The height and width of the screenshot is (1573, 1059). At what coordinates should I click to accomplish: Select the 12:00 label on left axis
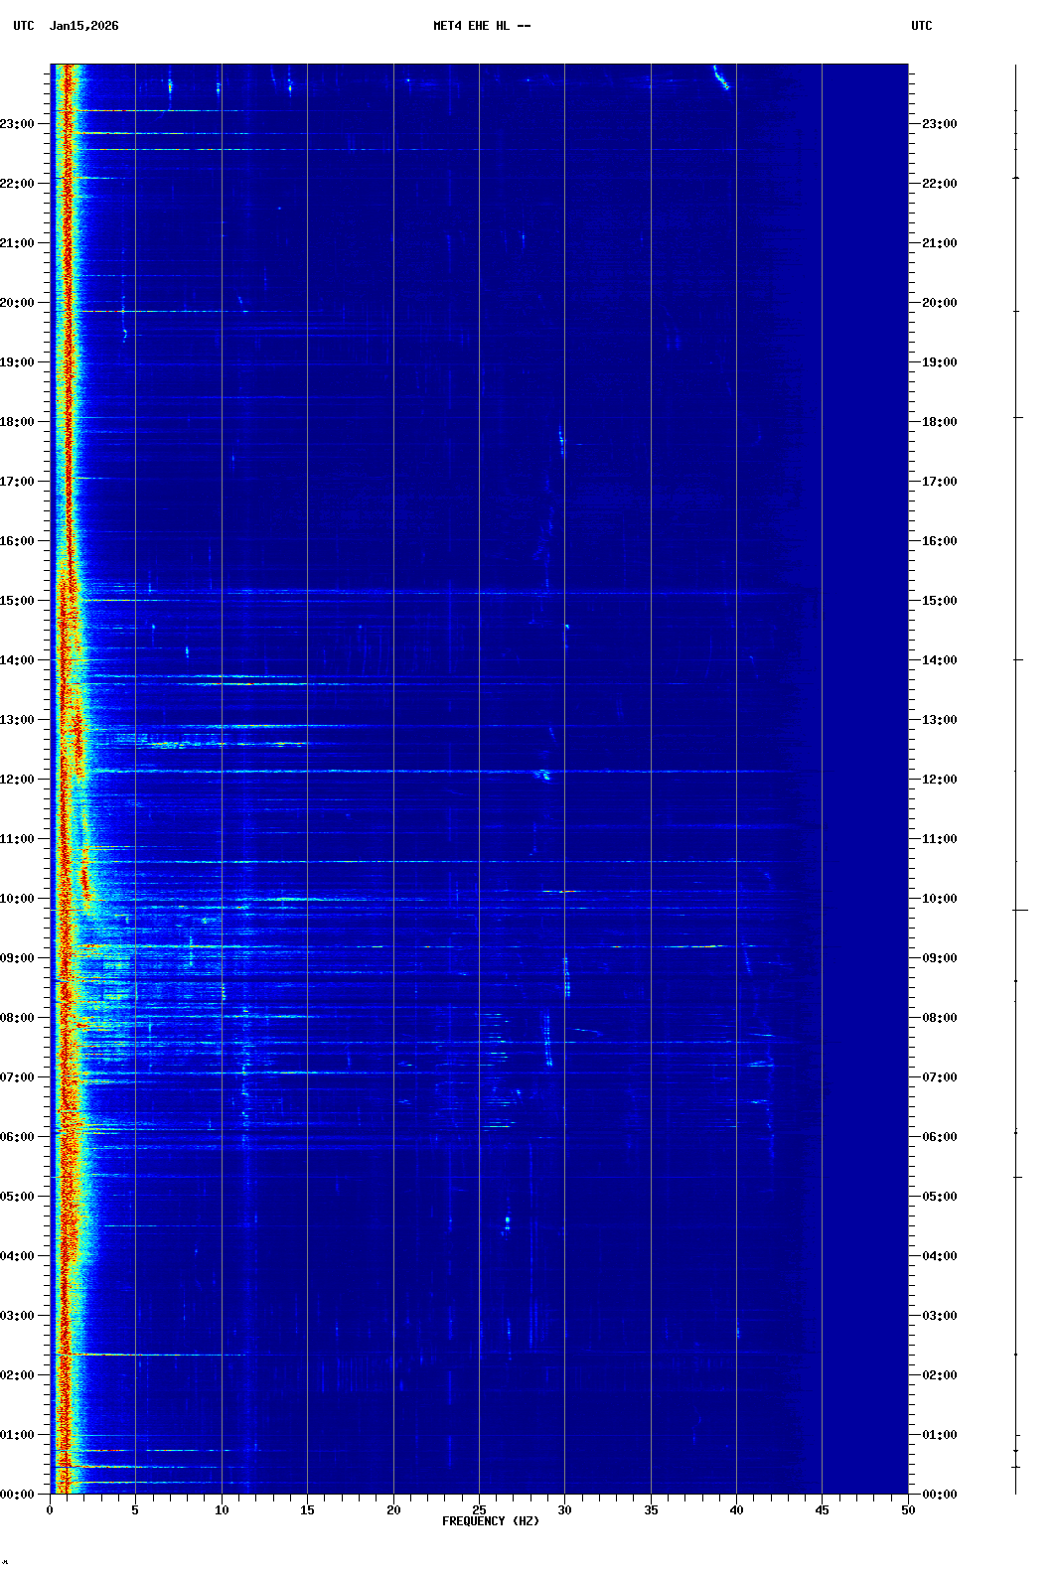pyautogui.click(x=17, y=780)
